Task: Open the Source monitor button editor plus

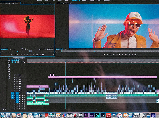Action: (x=53, y=55)
